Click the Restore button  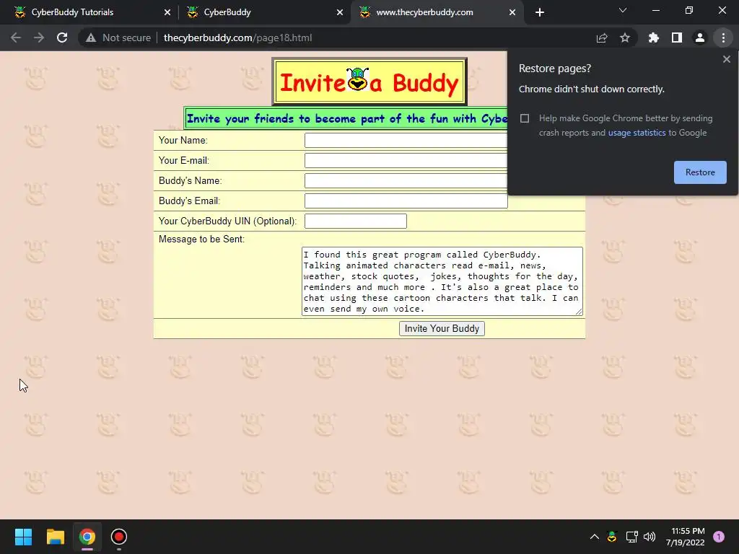click(700, 172)
